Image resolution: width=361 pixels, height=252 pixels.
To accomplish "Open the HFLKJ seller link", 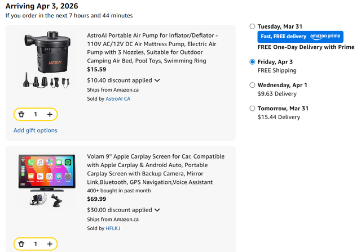I will pos(112,228).
